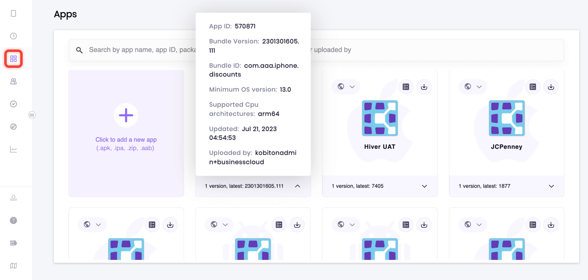
Task: Click the Hiver UAT app thumbnail
Action: tap(380, 118)
